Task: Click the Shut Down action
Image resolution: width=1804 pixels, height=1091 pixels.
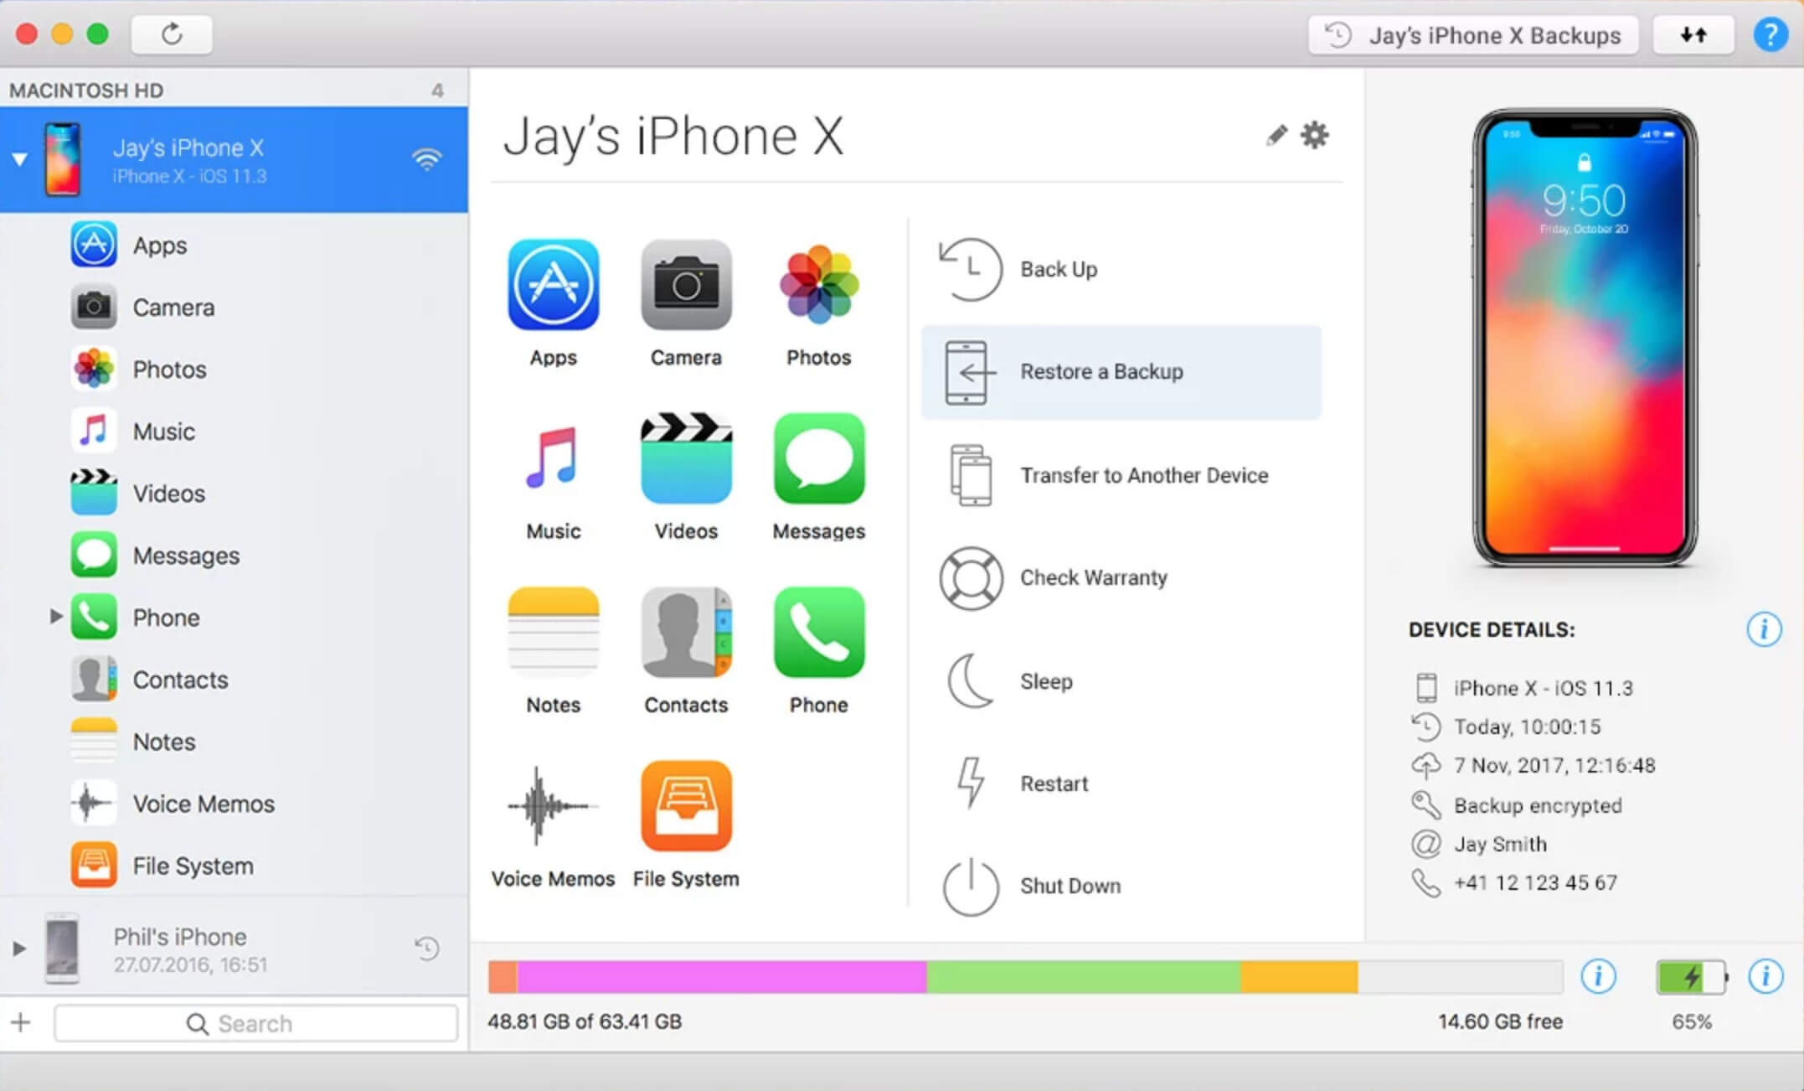Action: pyautogui.click(x=1121, y=886)
